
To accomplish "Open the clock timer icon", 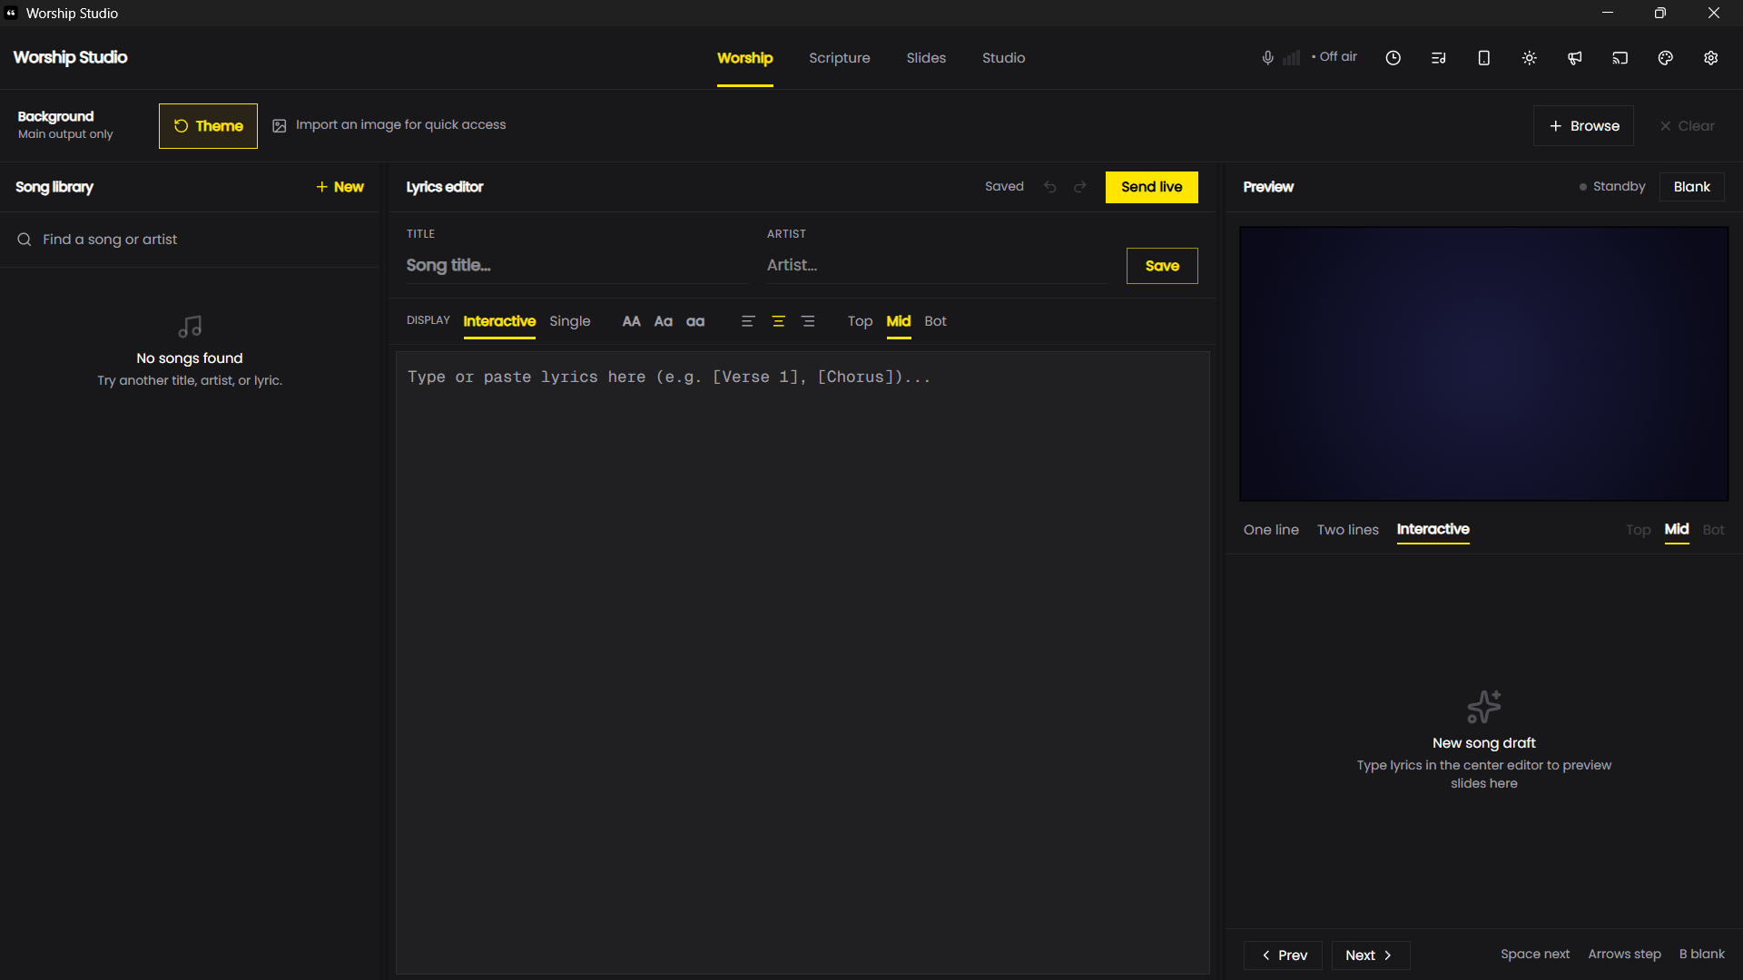I will [1393, 58].
